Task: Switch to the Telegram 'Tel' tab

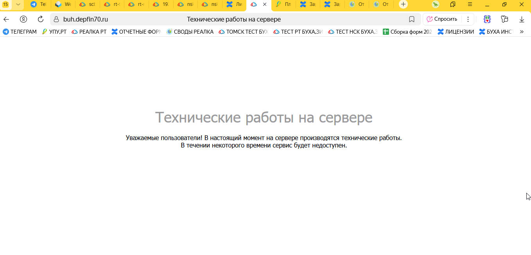Action: click(38, 4)
